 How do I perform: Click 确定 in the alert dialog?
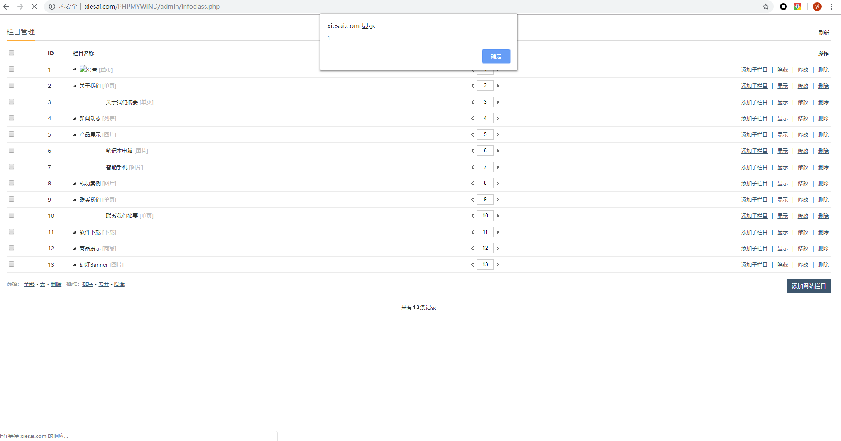(x=496, y=56)
